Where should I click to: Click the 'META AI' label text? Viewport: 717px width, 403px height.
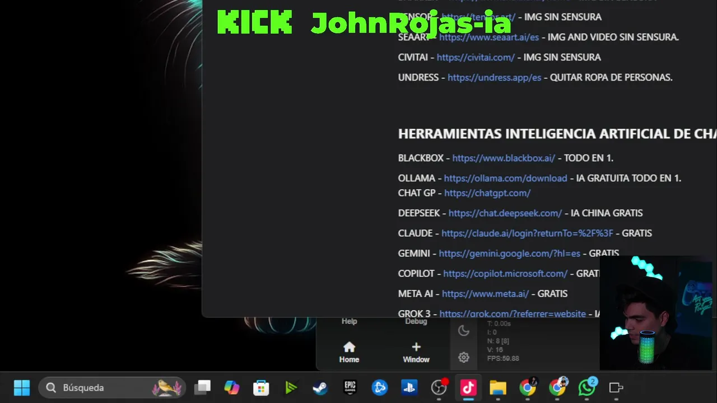pos(416,293)
